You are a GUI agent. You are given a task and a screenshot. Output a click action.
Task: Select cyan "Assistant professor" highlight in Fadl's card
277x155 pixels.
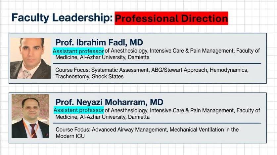(x=78, y=51)
